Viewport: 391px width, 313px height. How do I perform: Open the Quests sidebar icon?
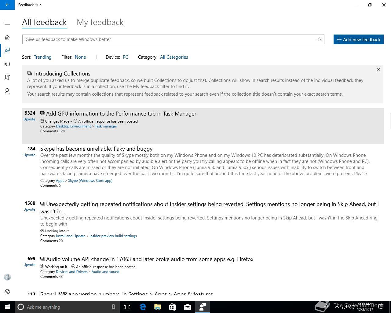(x=7, y=78)
